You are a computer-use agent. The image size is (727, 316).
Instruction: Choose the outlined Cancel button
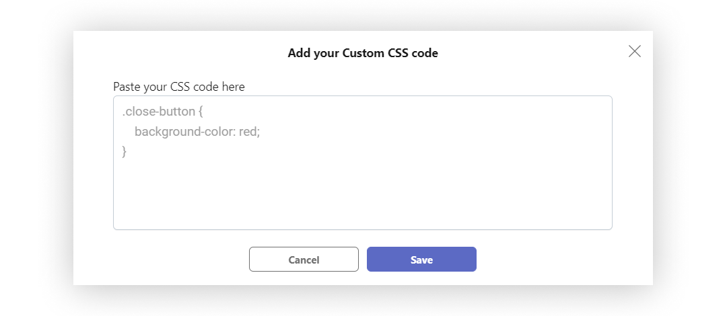coord(304,259)
